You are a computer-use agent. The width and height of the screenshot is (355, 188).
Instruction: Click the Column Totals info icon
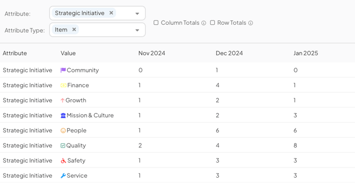(204, 23)
